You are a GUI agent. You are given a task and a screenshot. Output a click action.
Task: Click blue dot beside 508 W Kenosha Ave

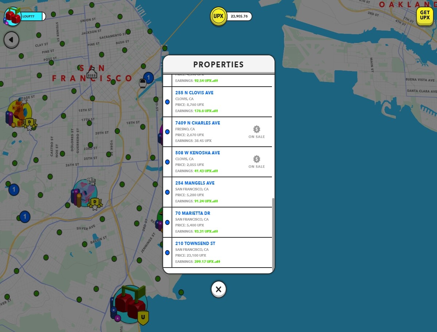click(168, 162)
